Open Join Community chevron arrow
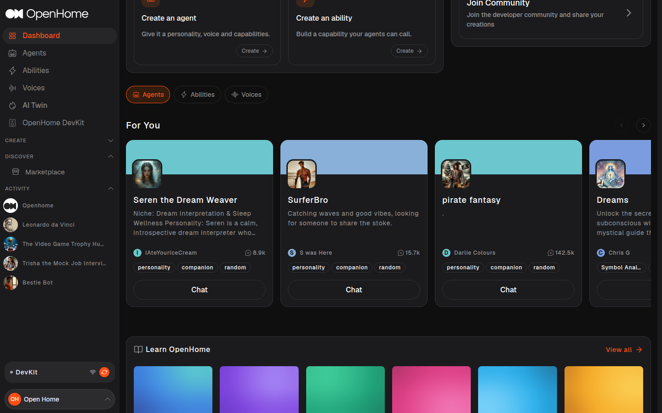 pos(629,13)
